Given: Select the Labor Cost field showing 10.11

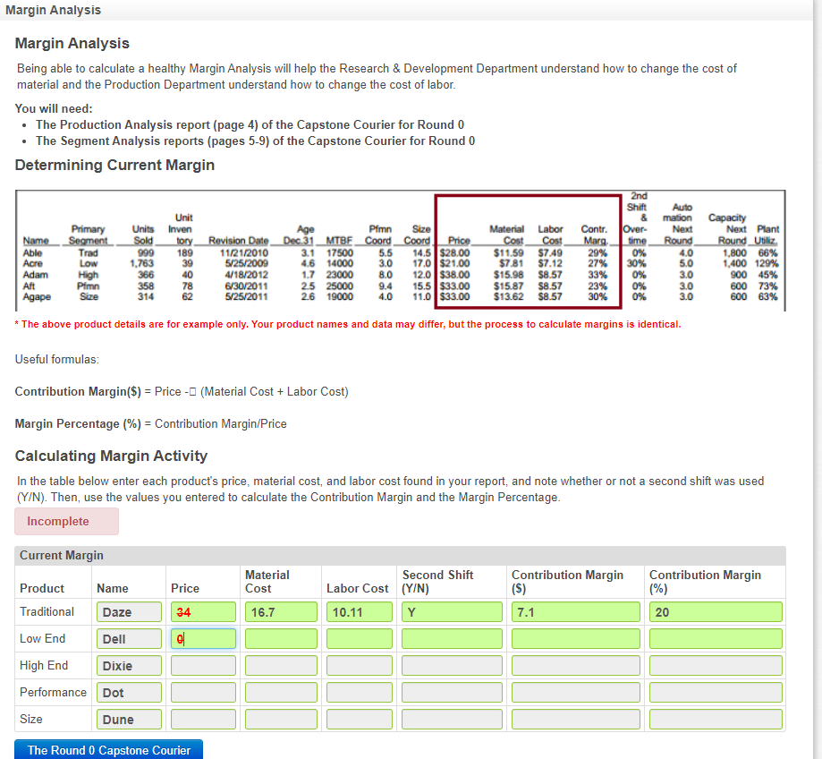Looking at the screenshot, I should (x=358, y=611).
